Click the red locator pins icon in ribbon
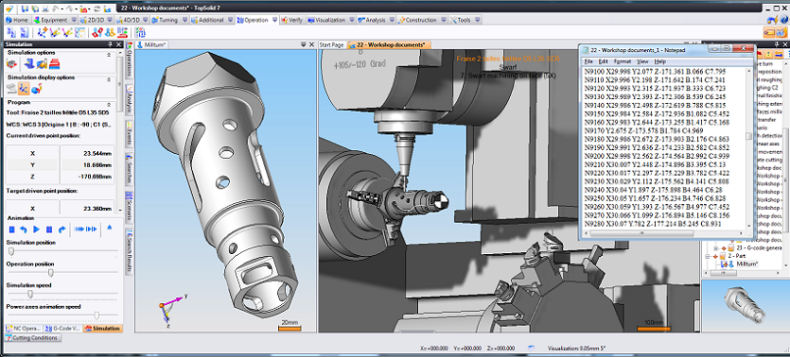 [x=97, y=33]
